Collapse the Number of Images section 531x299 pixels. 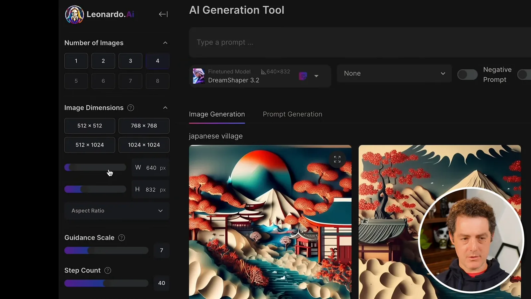165,43
